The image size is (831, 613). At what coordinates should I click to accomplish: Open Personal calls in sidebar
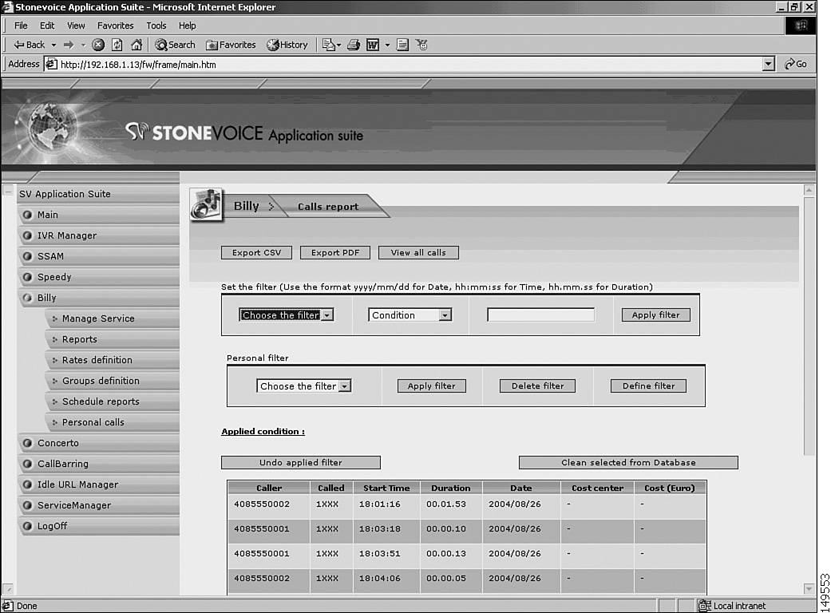click(113, 422)
